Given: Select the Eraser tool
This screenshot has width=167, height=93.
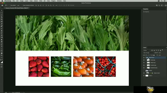Looking at the screenshot, I should pos(2,35).
